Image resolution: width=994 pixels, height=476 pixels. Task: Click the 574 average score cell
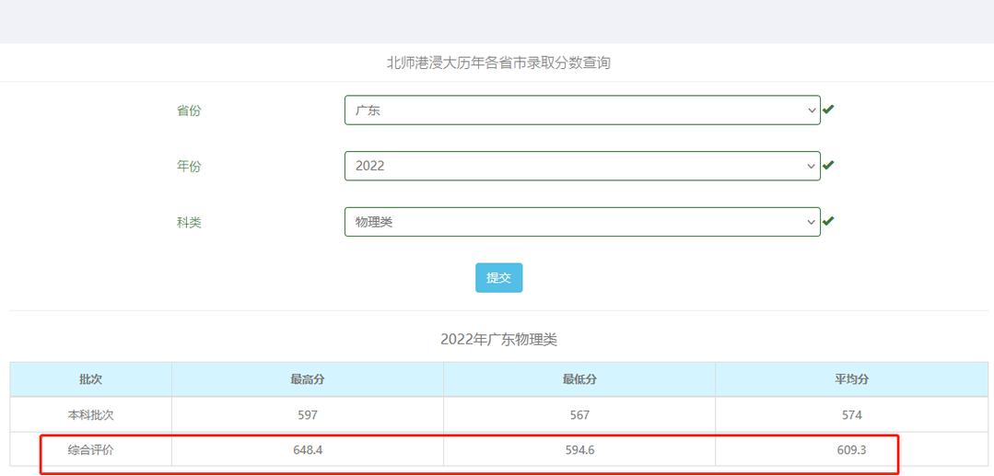851,415
